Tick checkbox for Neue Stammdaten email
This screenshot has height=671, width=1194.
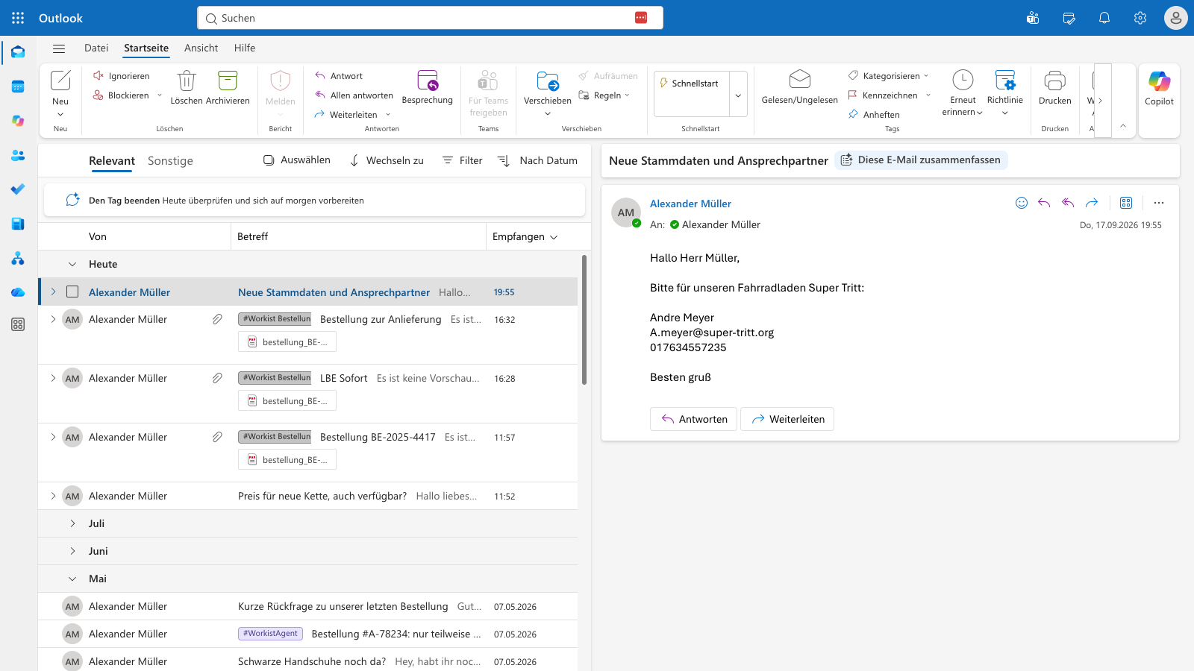click(x=72, y=292)
